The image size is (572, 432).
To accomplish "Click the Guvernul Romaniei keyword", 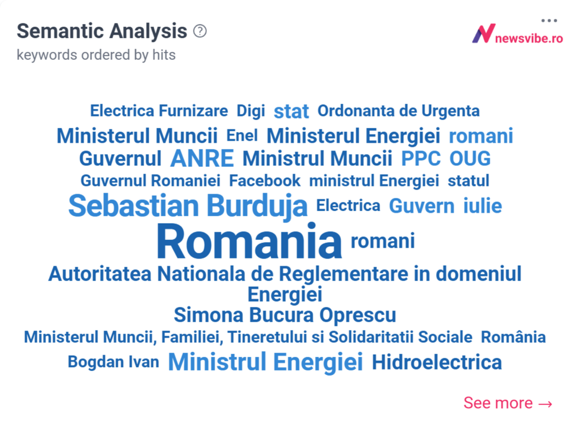I will [x=150, y=181].
